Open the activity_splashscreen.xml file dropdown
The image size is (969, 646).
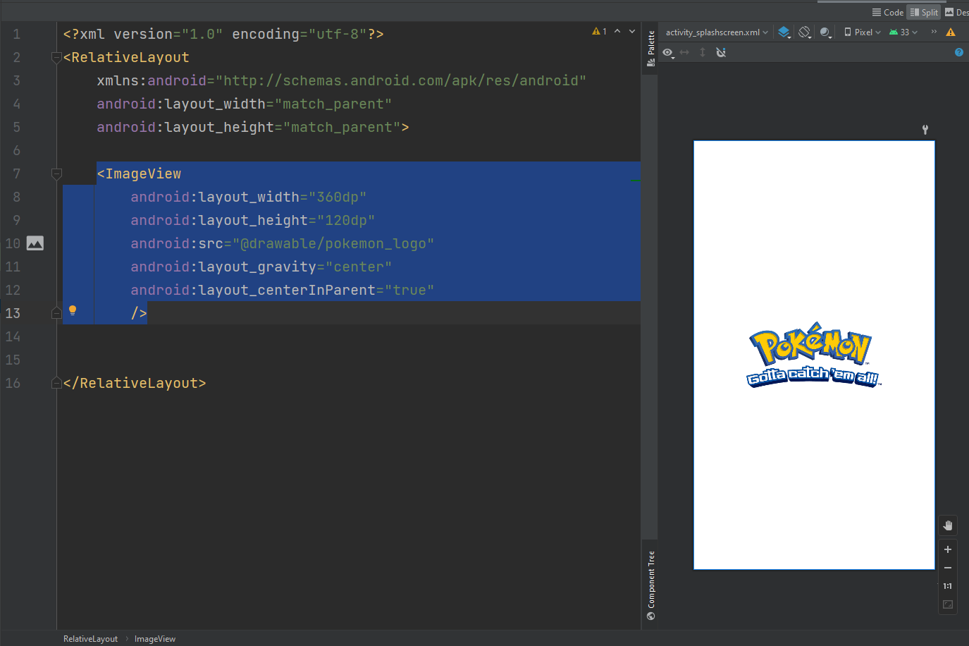[x=717, y=32]
